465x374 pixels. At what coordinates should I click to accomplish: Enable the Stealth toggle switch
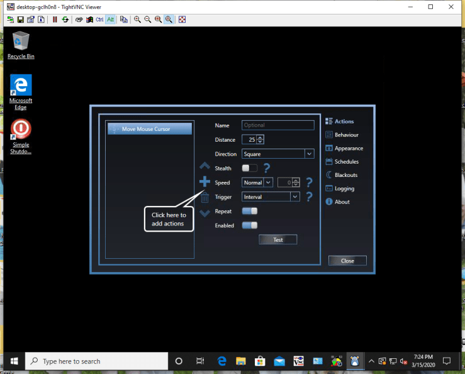[x=250, y=168]
